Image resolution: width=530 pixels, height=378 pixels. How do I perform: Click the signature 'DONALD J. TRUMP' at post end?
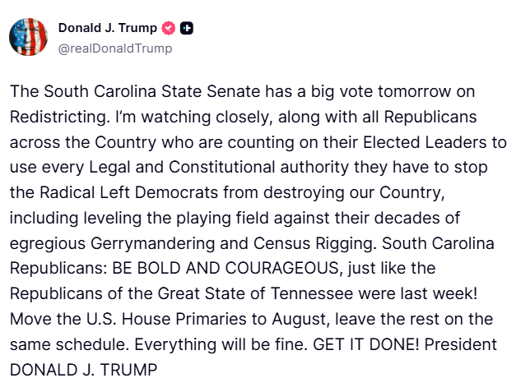pos(83,370)
